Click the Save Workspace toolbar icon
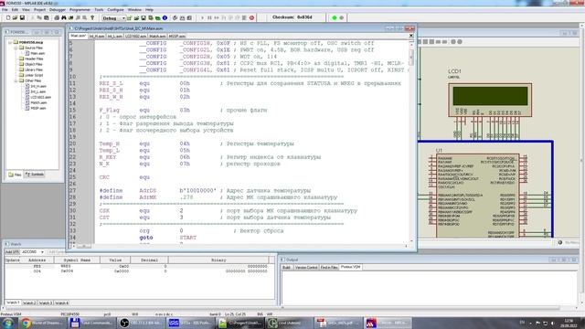Screen dimensions: 585x329 coord(144,17)
